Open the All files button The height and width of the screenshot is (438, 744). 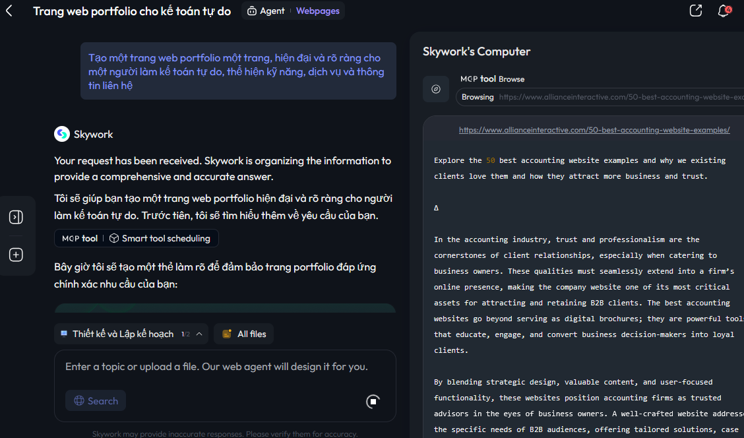243,334
